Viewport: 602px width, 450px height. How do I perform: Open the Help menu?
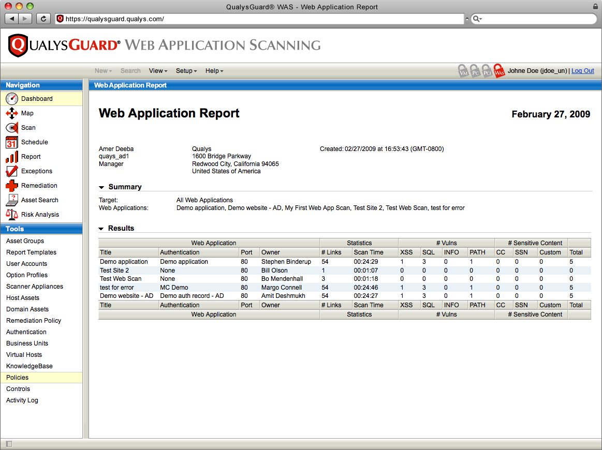(x=214, y=71)
